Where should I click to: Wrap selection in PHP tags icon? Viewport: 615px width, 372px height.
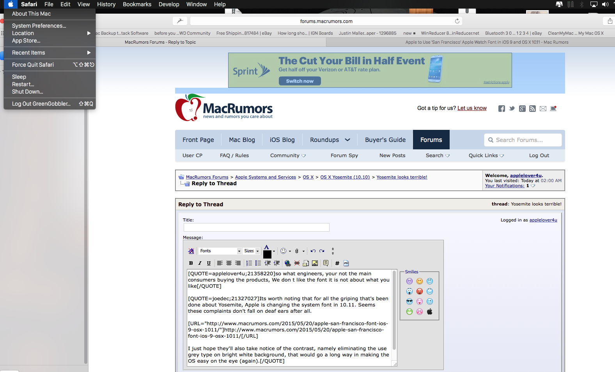pyautogui.click(x=346, y=263)
